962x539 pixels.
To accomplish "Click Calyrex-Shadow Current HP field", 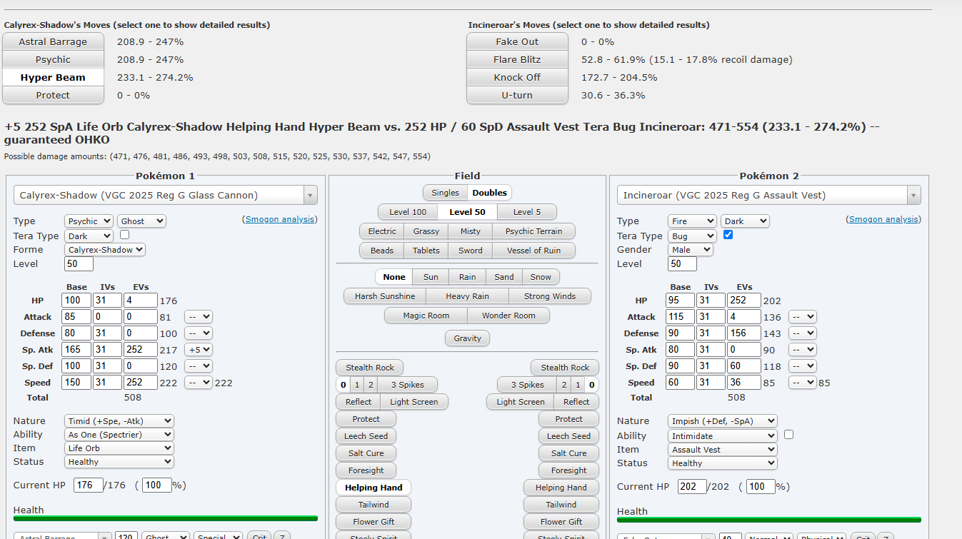I will (88, 485).
